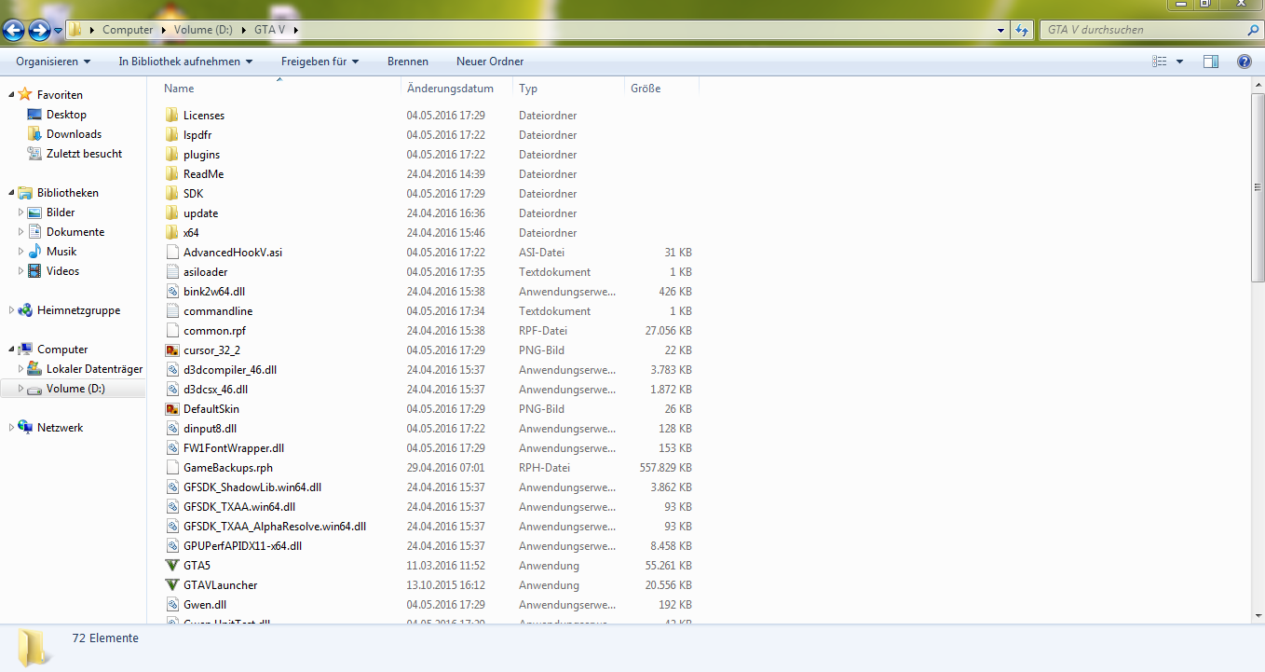Viewport: 1265px width, 672px height.
Task: Expand the Videos library
Action: click(x=21, y=271)
